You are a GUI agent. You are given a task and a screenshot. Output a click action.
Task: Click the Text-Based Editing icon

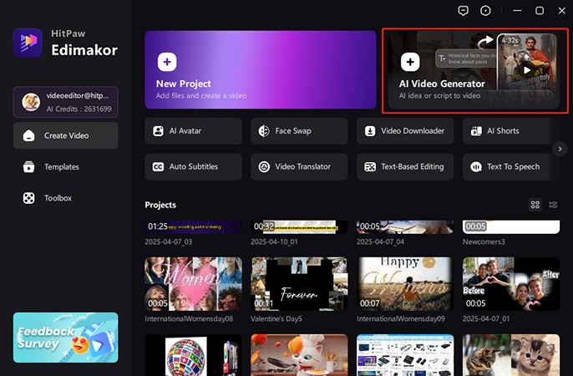click(370, 167)
